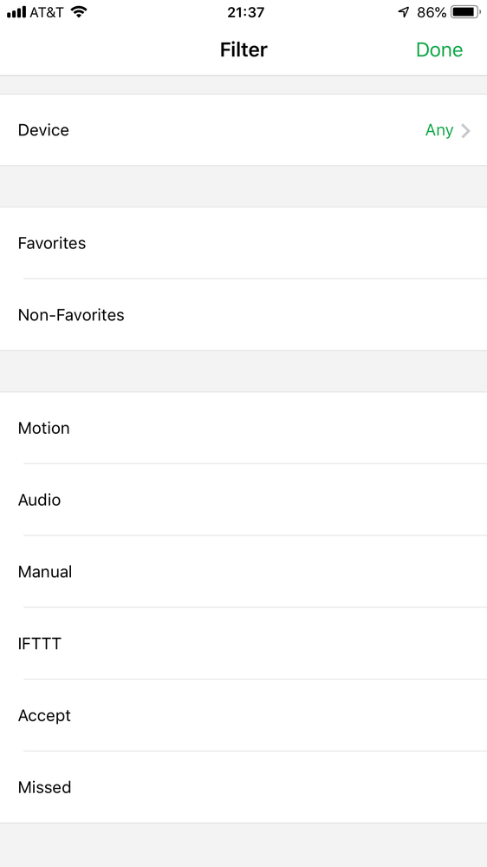The image size is (487, 867).
Task: Tap the 86% battery percentage text
Action: 432,12
